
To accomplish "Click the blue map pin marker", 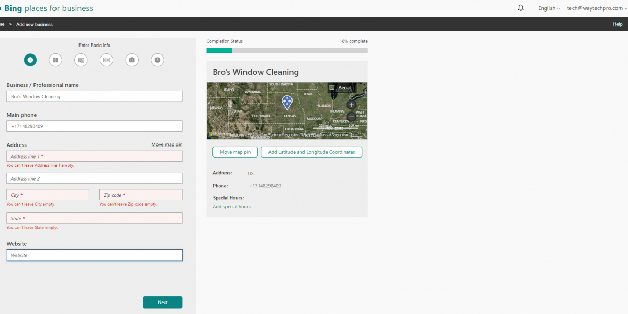I will (x=287, y=102).
